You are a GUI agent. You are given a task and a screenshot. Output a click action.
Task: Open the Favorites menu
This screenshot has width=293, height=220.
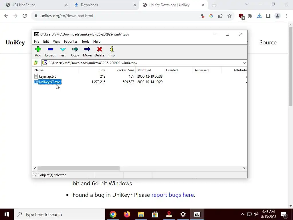(x=71, y=42)
